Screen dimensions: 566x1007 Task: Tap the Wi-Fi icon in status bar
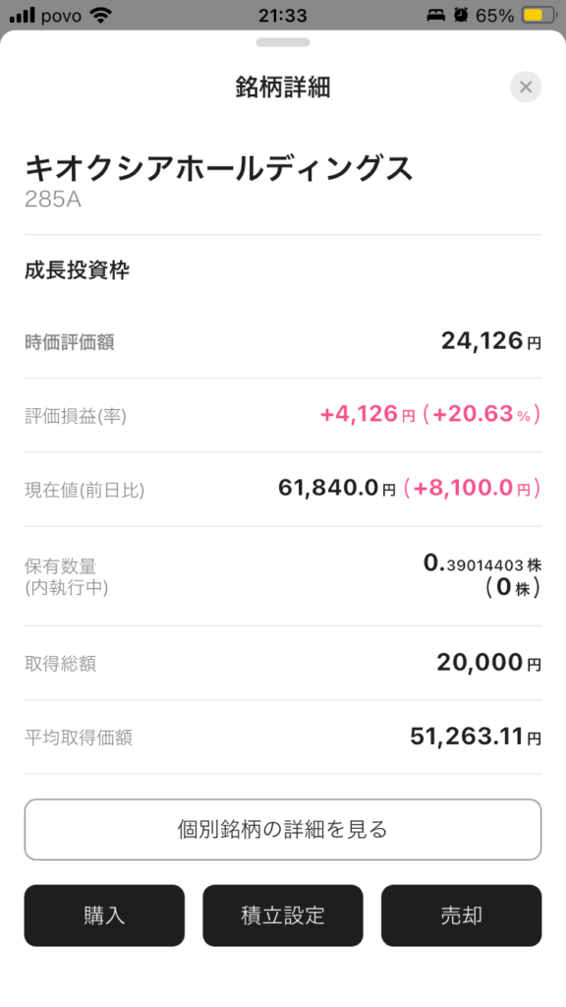point(101,16)
